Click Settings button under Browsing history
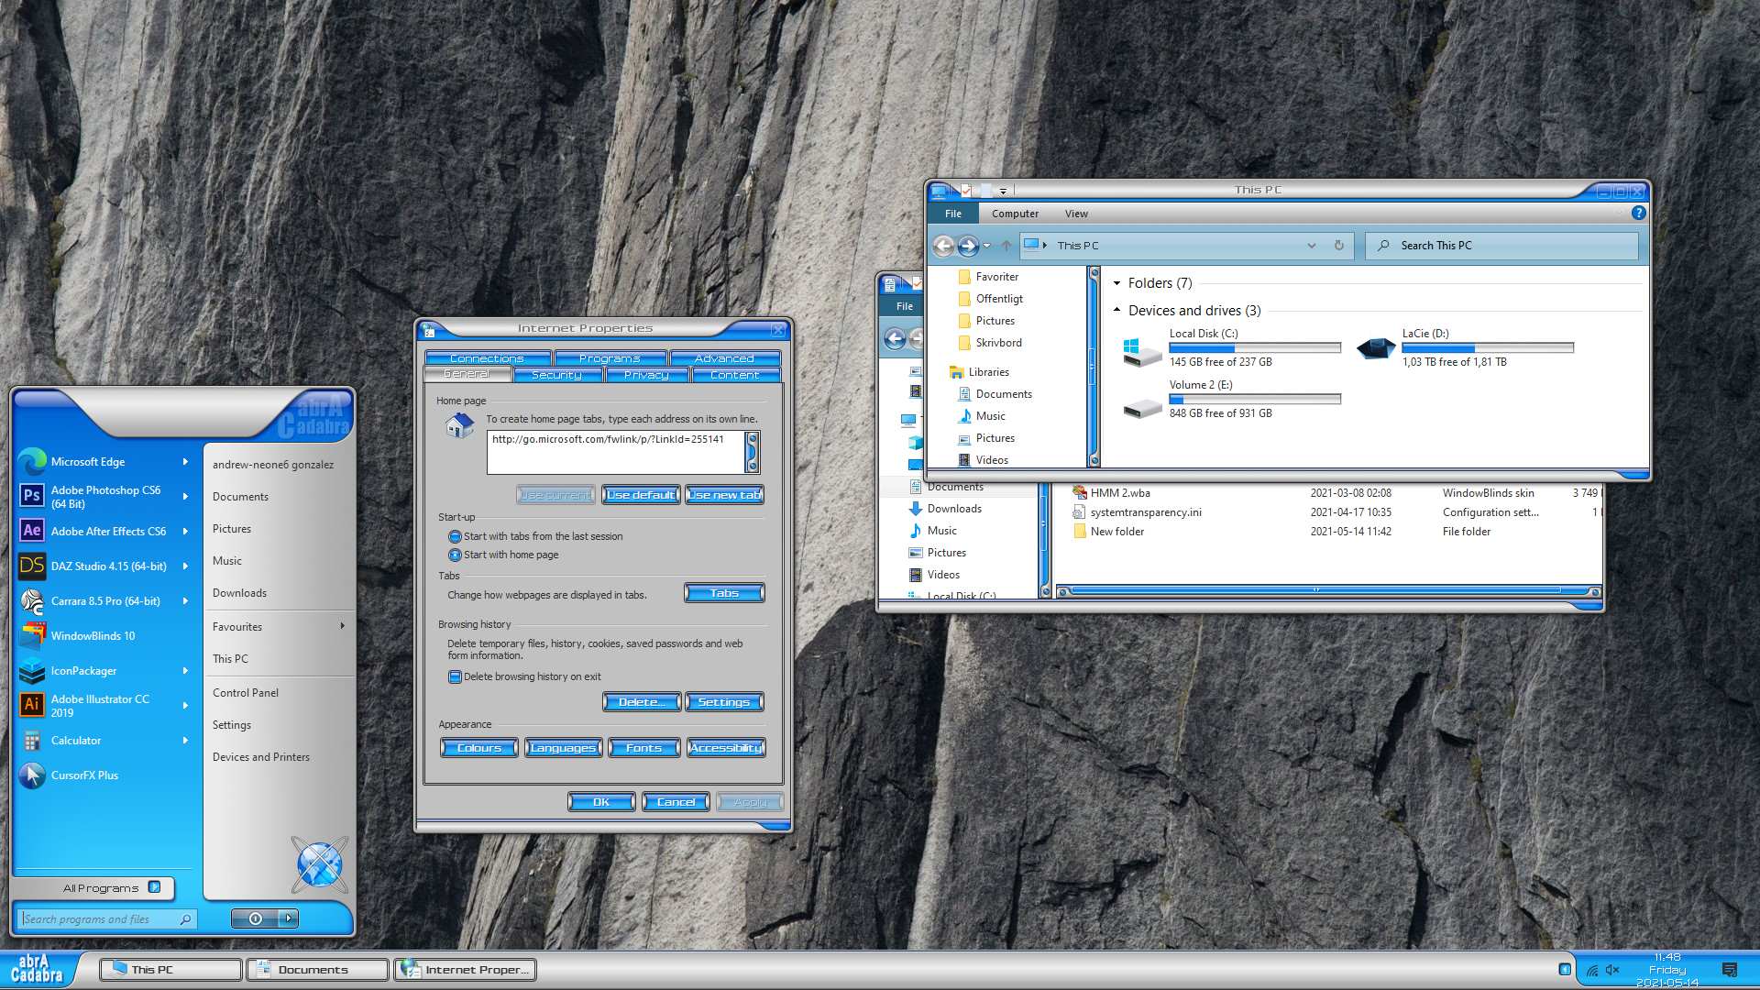 click(x=724, y=702)
